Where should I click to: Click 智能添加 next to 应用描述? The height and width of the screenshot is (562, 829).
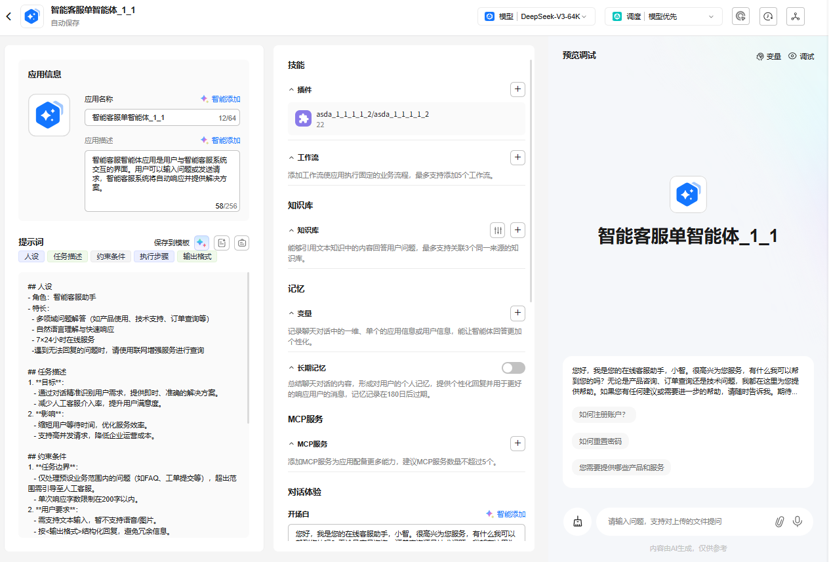tap(220, 140)
